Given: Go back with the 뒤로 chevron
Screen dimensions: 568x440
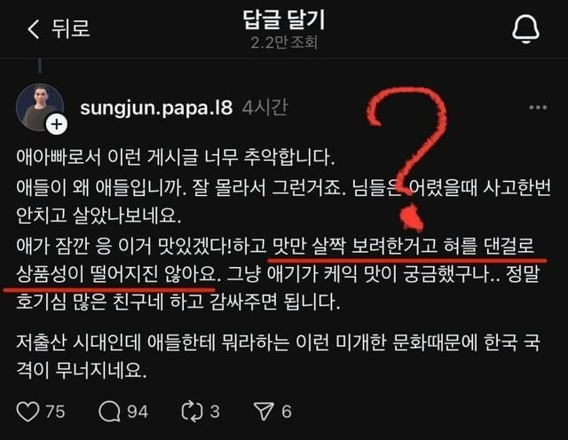Looking at the screenshot, I should [34, 29].
